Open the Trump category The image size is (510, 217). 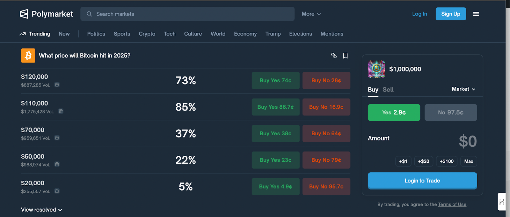coord(273,34)
